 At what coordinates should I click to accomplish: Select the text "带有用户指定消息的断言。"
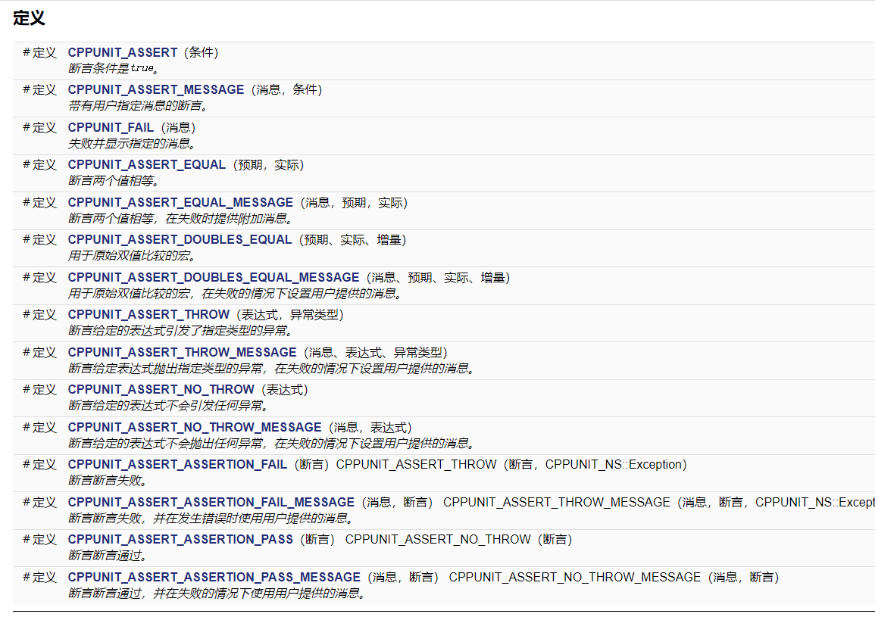(139, 105)
